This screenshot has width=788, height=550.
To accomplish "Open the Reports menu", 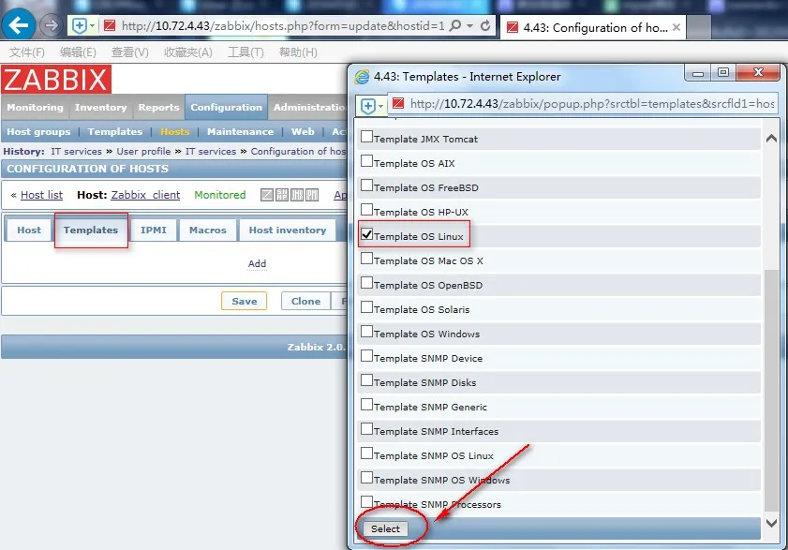I will click(x=158, y=107).
